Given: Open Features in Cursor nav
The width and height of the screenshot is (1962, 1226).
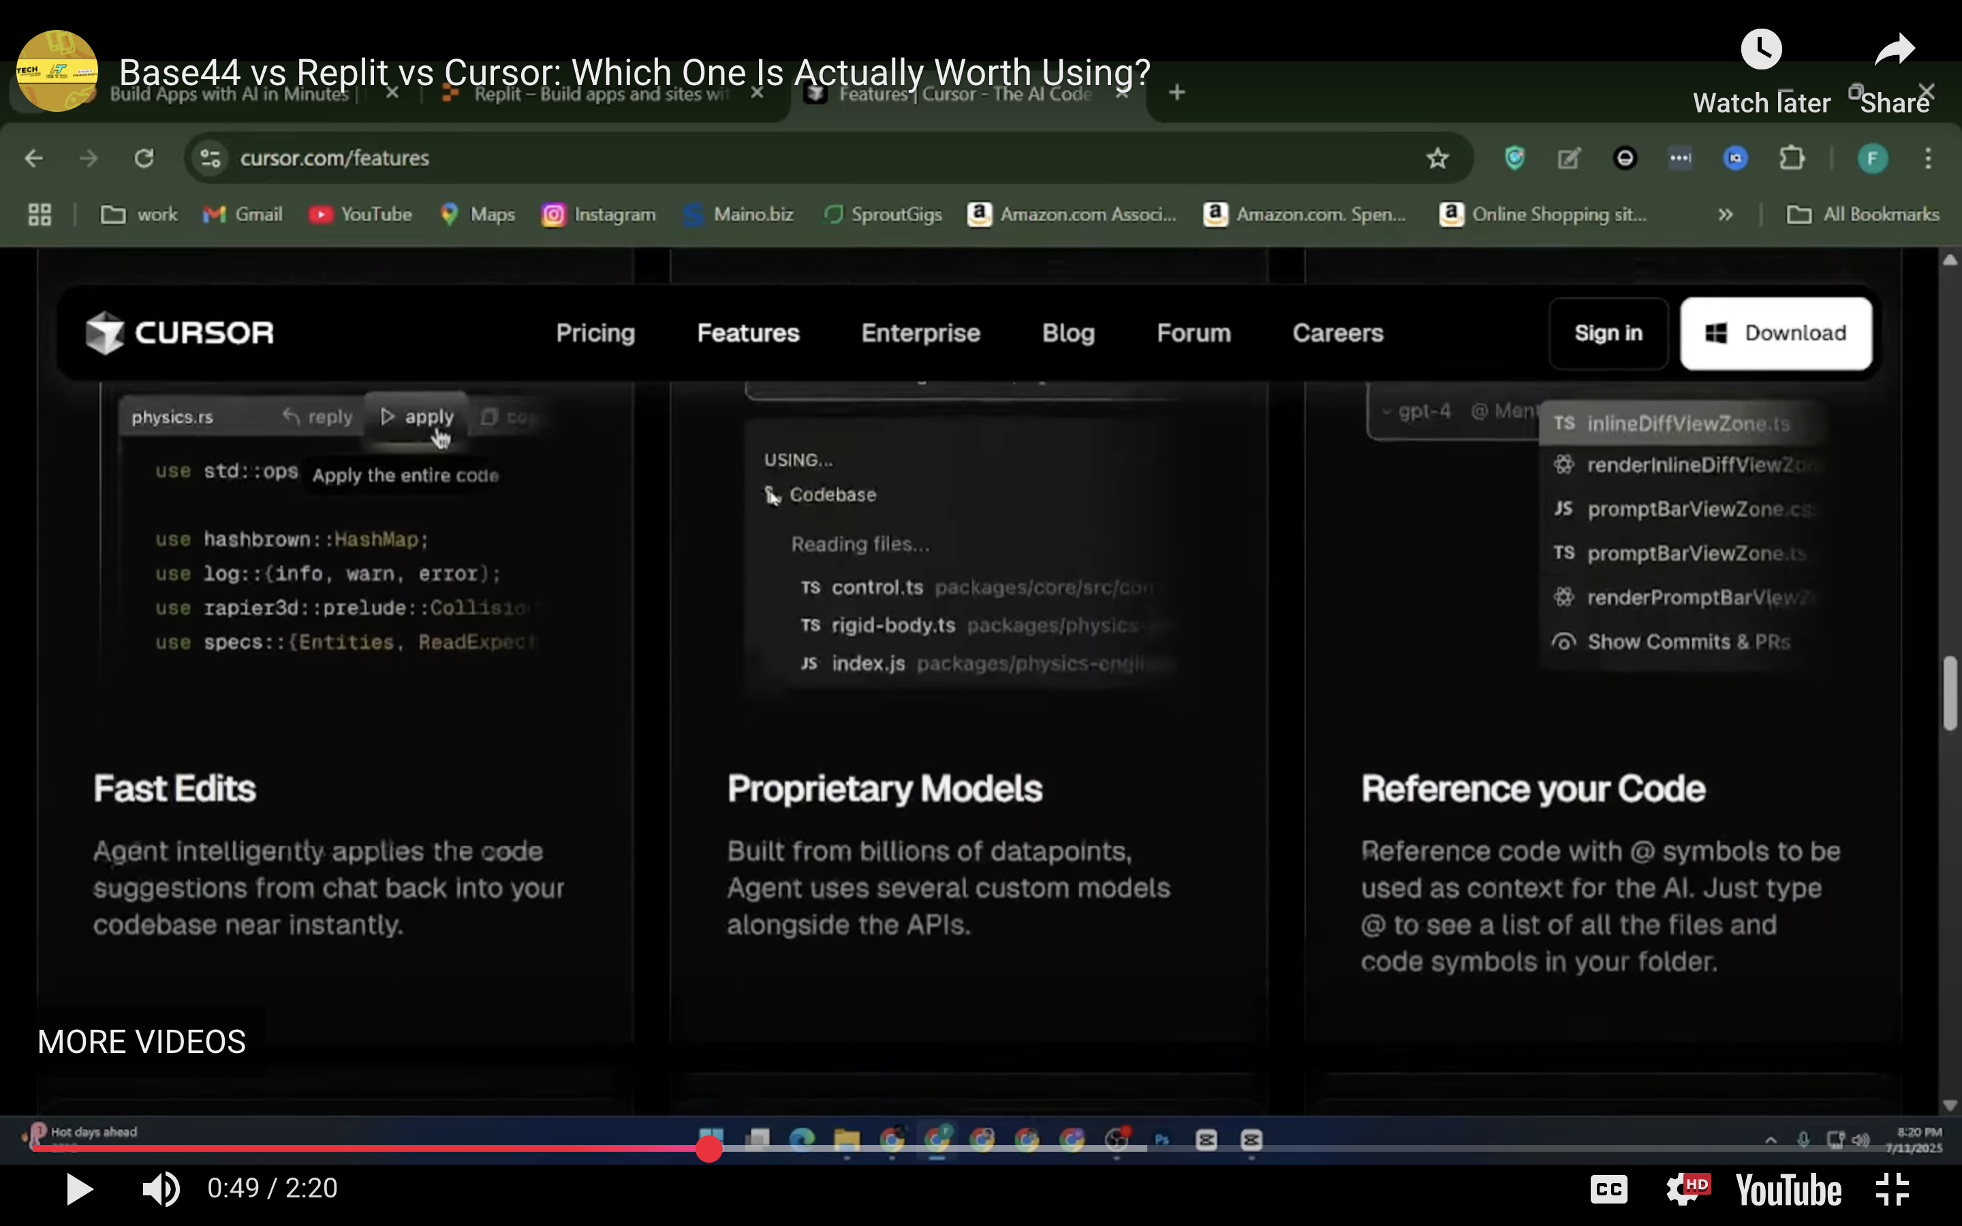Looking at the screenshot, I should (x=748, y=333).
